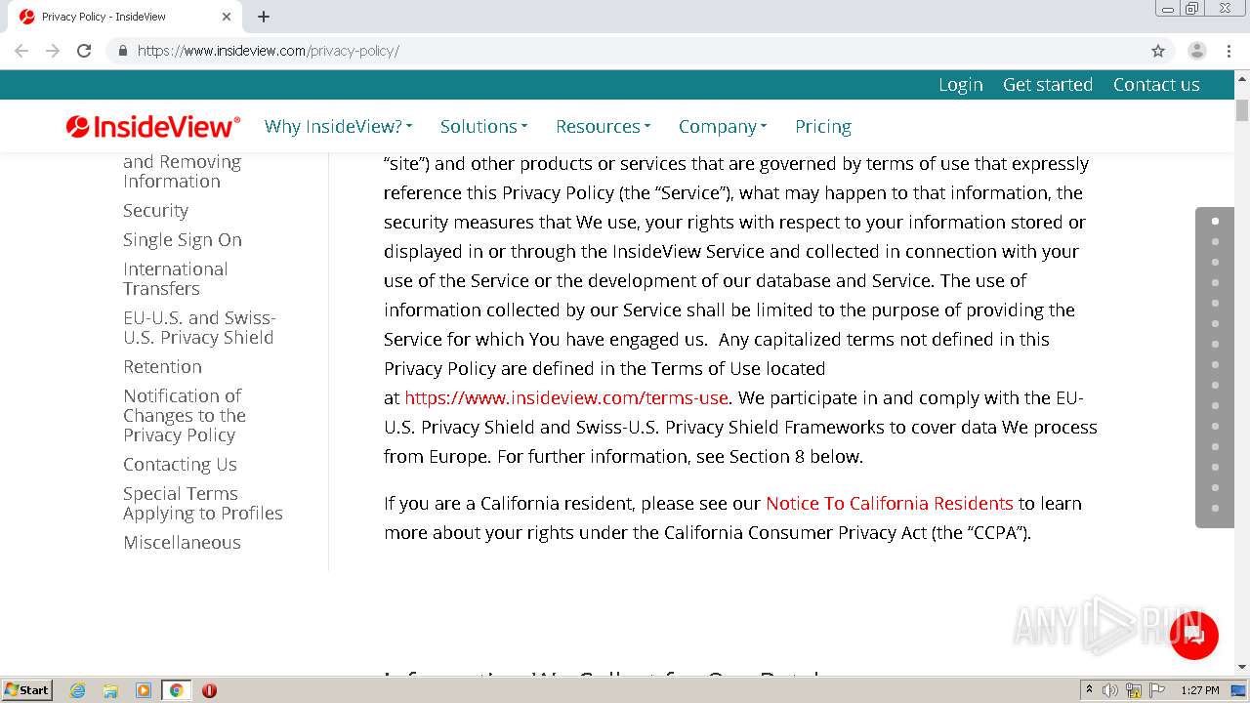1250x703 pixels.
Task: Click the volume speaker tray icon
Action: pos(1110,690)
